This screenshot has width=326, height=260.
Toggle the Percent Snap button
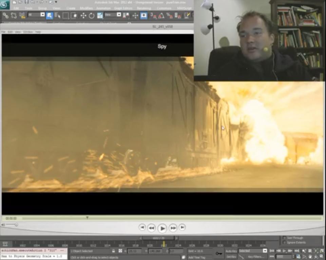pos(170,16)
